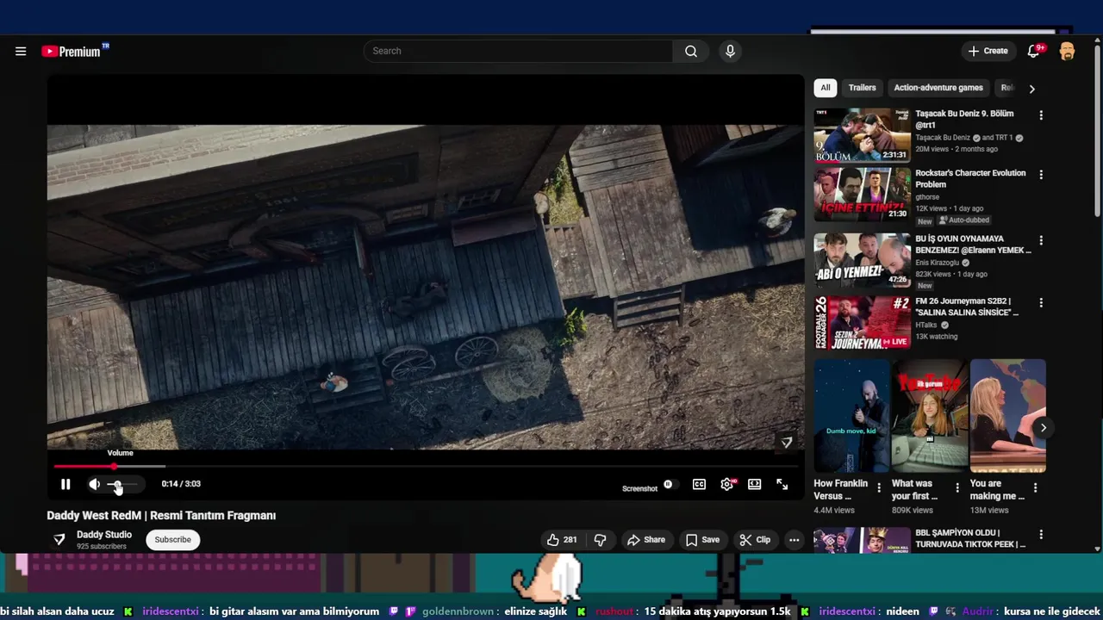
Task: Toggle the autoplay switch
Action: 669,485
